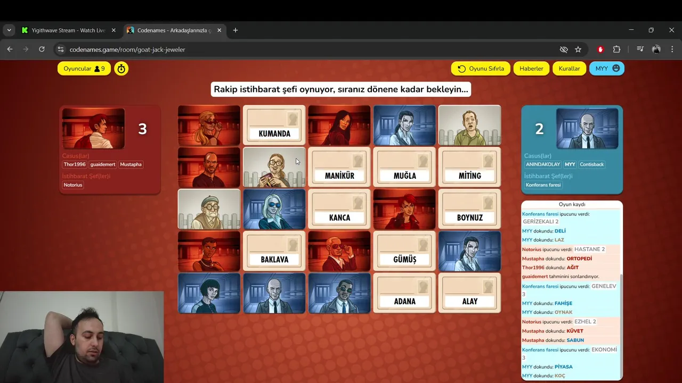Click player tag guaidemert

(x=103, y=164)
